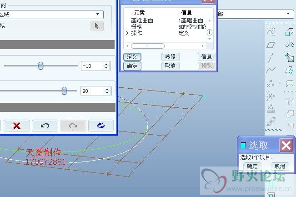Select the Datum Curve tool
The width and height of the screenshot is (296, 197).
271,70
